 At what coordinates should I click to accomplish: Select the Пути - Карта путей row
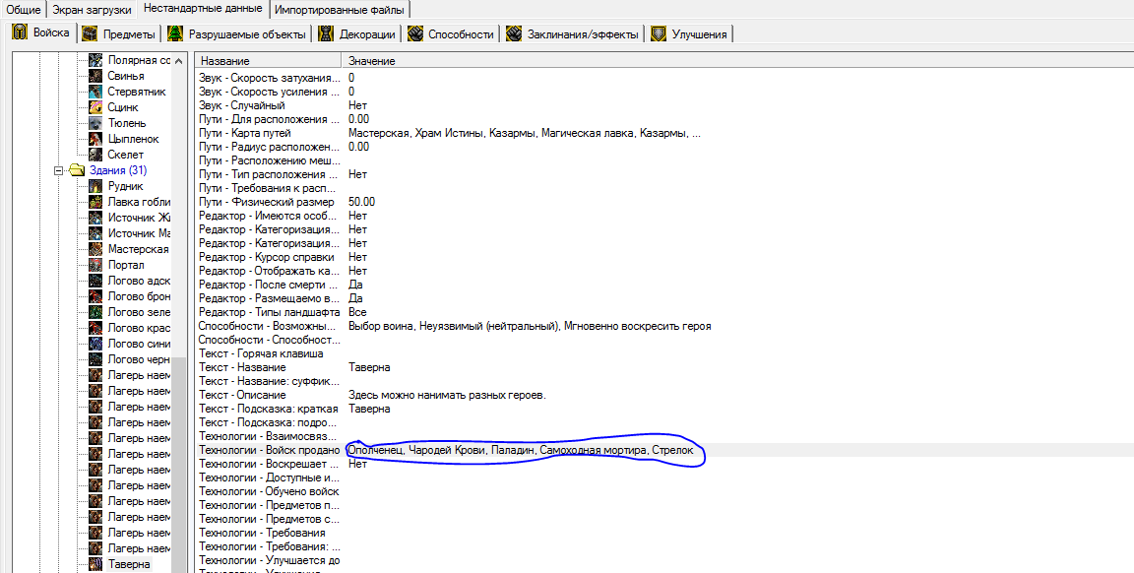(664, 133)
